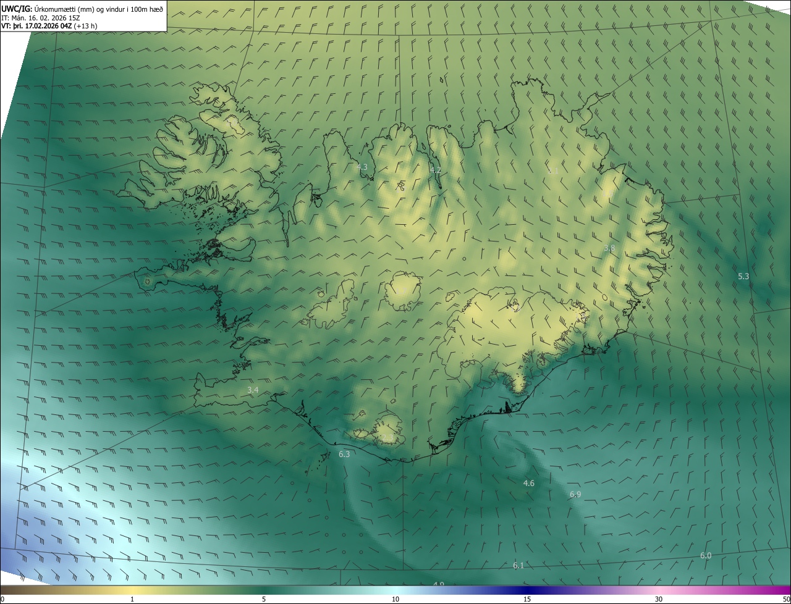The width and height of the screenshot is (791, 604).
Task: Click the 4.3 value label on the map
Action: coord(362,167)
